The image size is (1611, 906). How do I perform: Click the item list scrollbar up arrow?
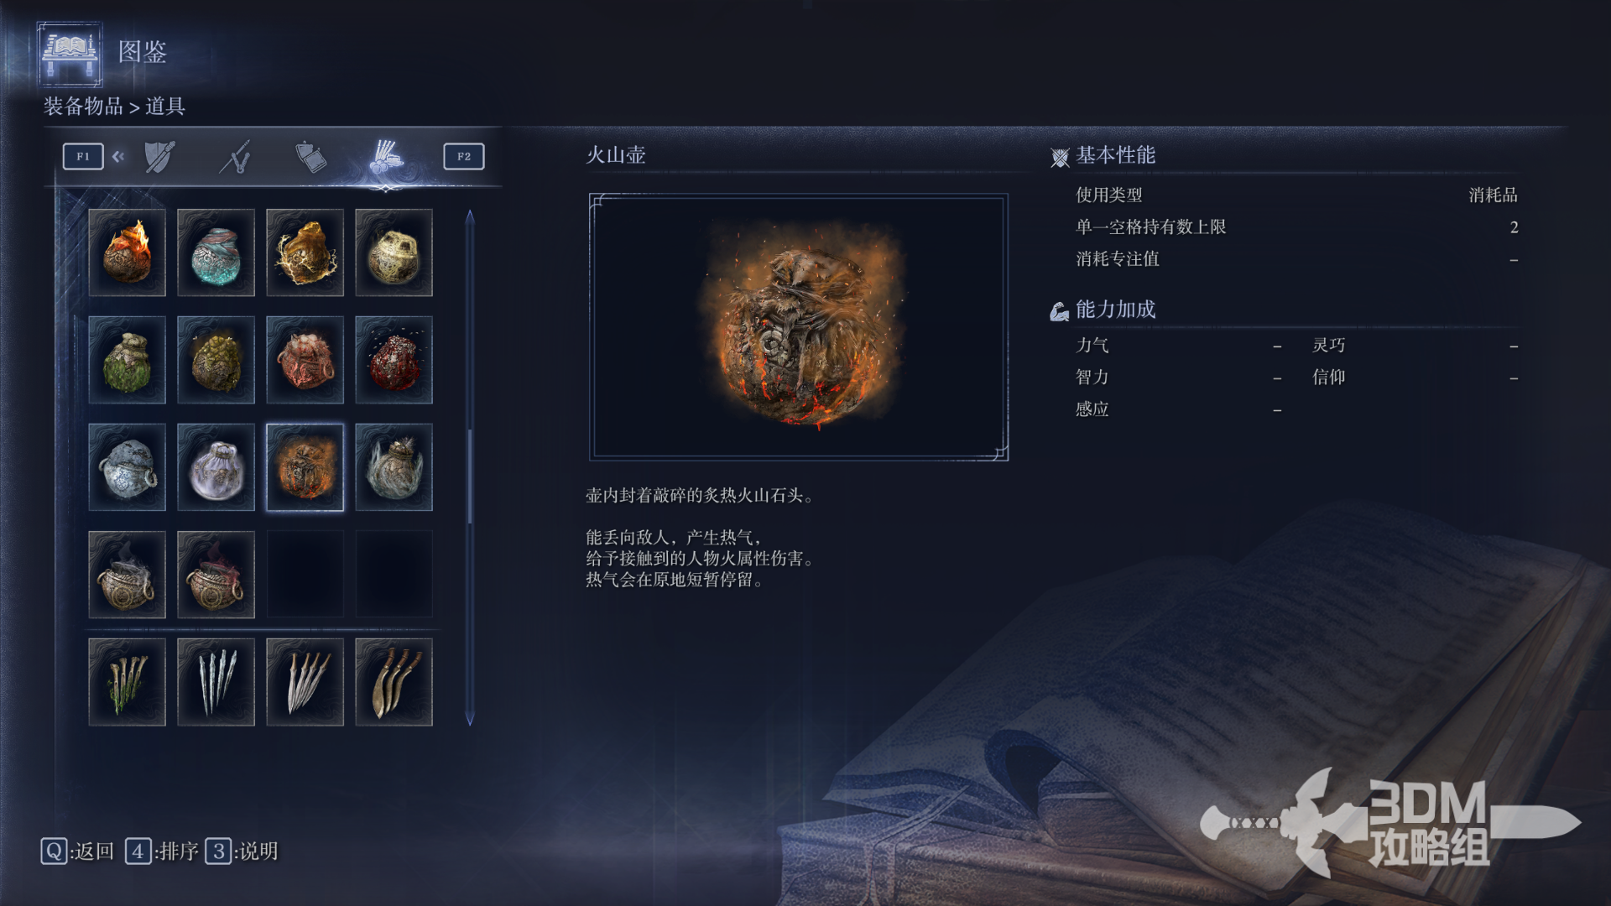[470, 217]
